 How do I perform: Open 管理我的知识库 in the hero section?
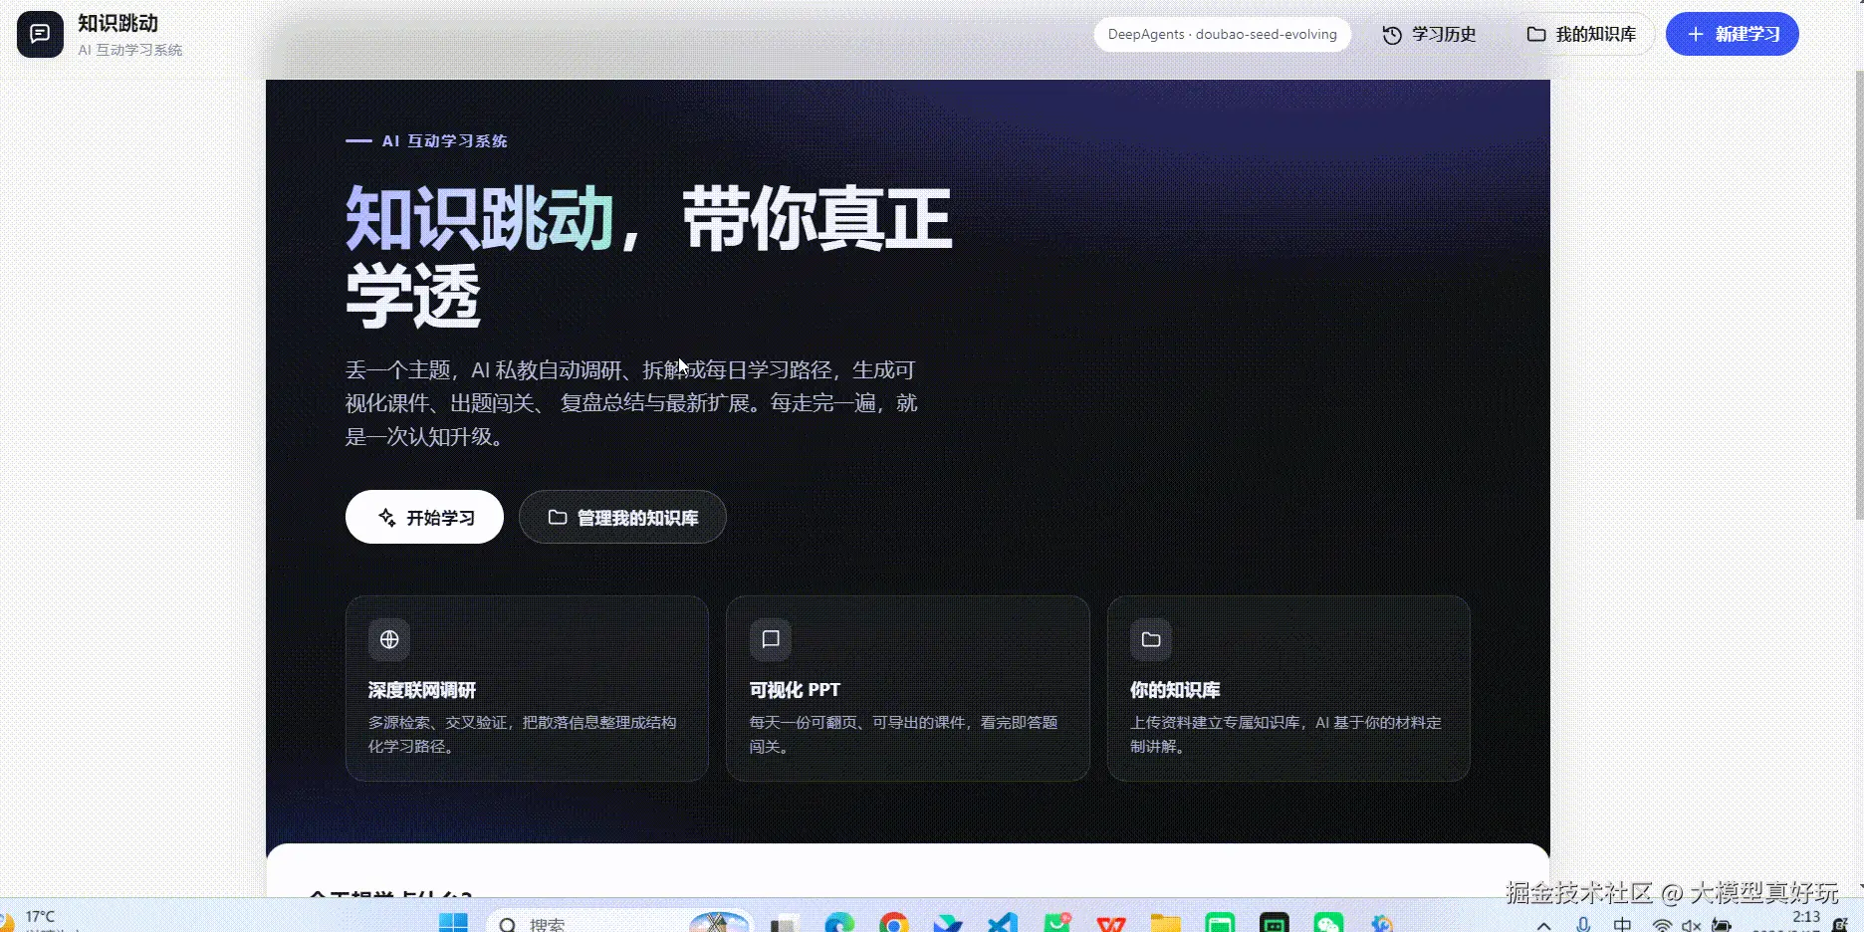(x=622, y=517)
